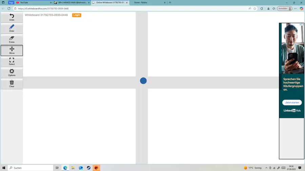Viewport: 305px width, 171px height.
Task: Open the Windows Start menu
Action: 4,168
